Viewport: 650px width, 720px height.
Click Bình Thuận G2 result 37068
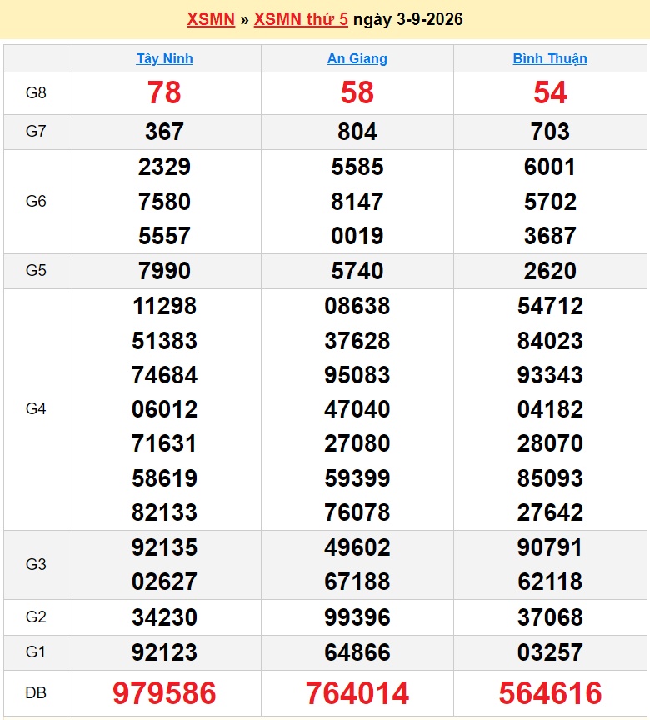click(x=550, y=617)
